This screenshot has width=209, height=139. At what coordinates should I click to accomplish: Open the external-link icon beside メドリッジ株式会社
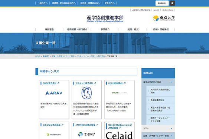pos(62,125)
